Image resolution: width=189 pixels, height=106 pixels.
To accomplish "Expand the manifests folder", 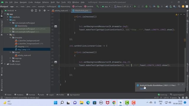I will pyautogui.click(x=8, y=17).
